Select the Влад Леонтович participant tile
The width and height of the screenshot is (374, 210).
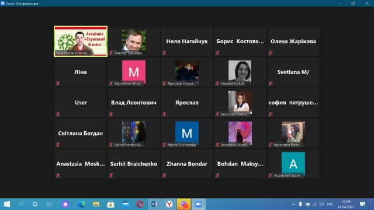pyautogui.click(x=134, y=103)
